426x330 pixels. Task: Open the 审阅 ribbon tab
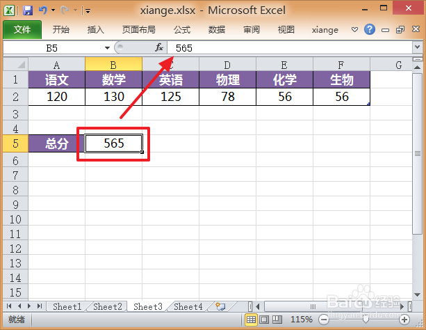click(252, 29)
